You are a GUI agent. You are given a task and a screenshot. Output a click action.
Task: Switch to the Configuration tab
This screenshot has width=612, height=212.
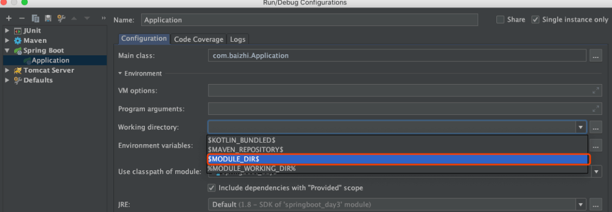pos(144,38)
